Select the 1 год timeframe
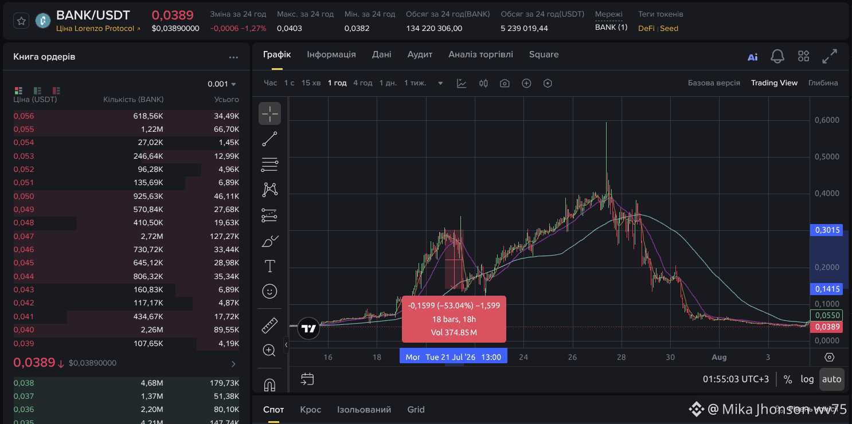The height and width of the screenshot is (424, 852). [x=337, y=83]
